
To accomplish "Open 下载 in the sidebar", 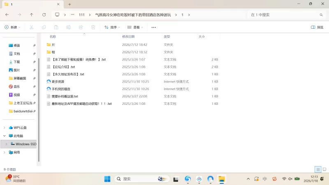I will (17, 62).
